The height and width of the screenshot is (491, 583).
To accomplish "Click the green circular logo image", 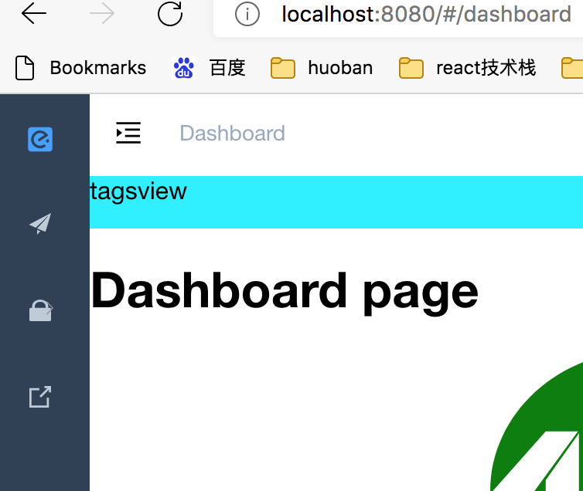I will (536, 425).
